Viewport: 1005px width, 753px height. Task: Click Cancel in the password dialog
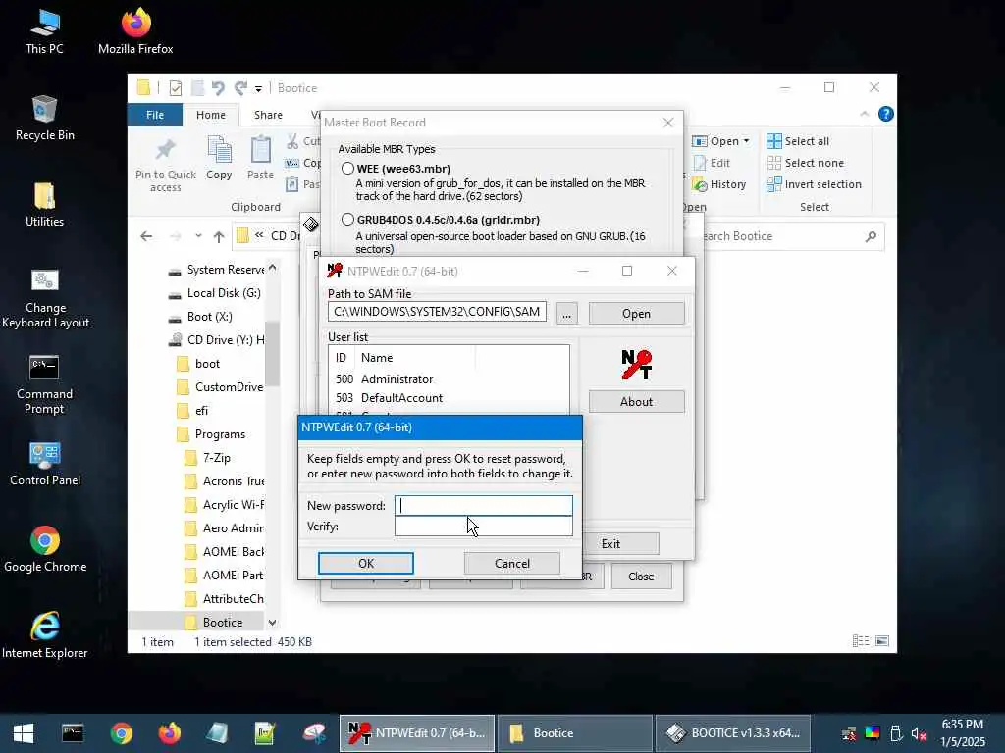click(x=512, y=564)
